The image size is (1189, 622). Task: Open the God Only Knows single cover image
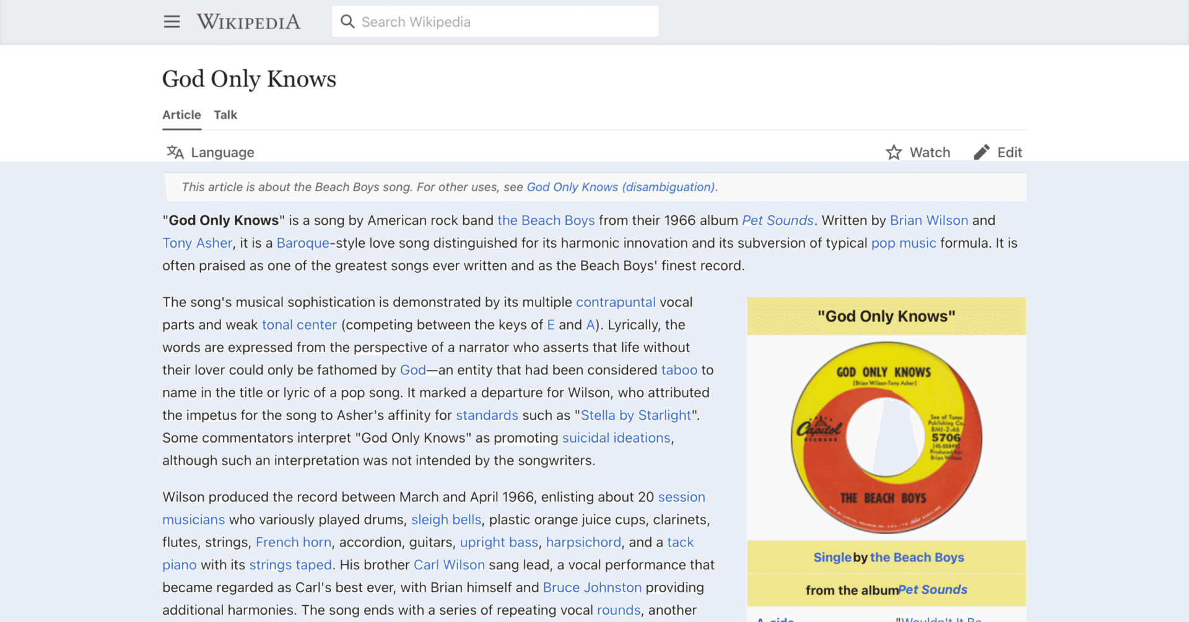pyautogui.click(x=886, y=437)
